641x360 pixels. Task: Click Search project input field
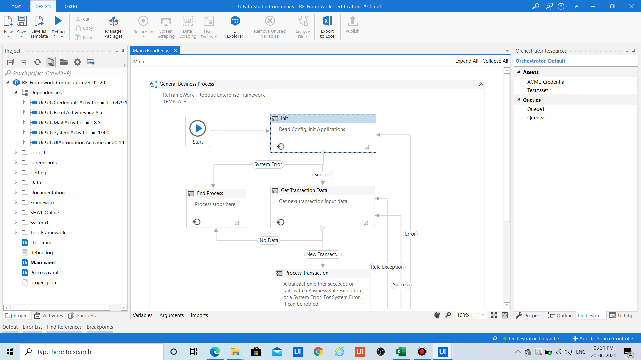(x=65, y=73)
